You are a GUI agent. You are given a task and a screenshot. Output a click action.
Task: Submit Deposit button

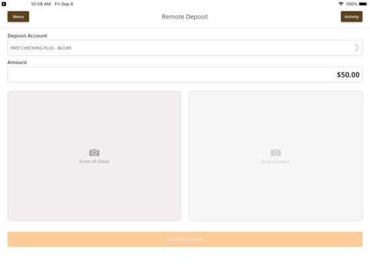coord(185,240)
